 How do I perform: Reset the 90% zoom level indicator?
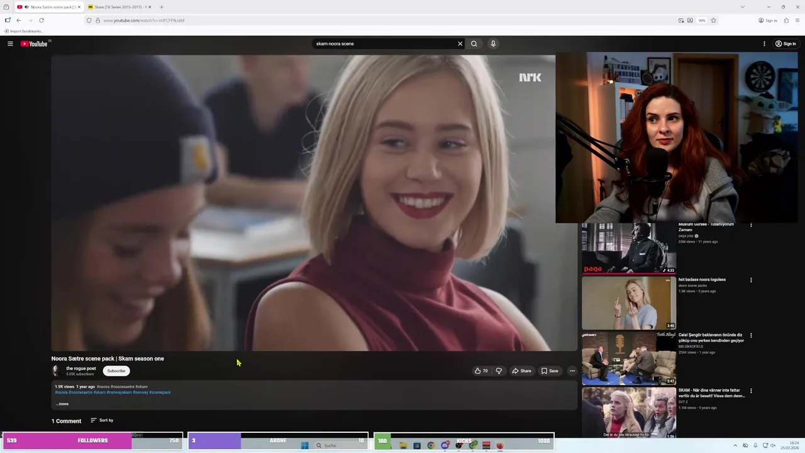click(x=702, y=20)
